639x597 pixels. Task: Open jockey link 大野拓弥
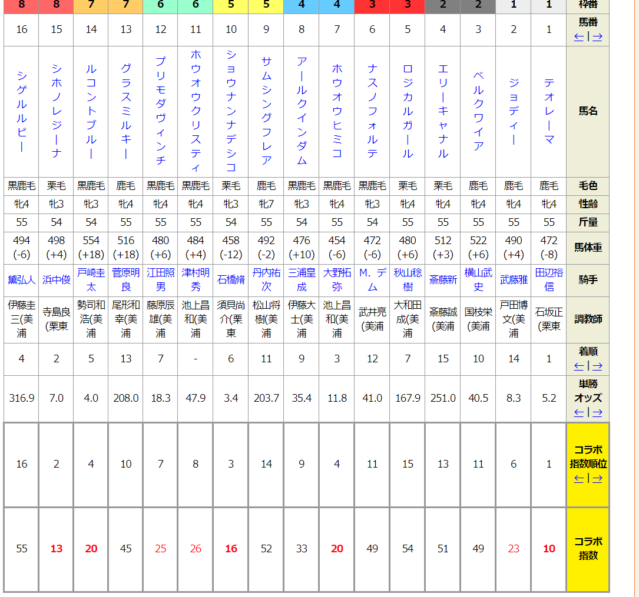[x=337, y=280]
